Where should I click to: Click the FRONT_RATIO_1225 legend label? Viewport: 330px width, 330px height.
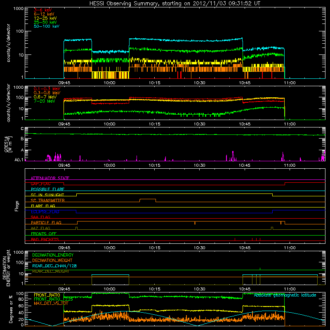(x=53, y=299)
